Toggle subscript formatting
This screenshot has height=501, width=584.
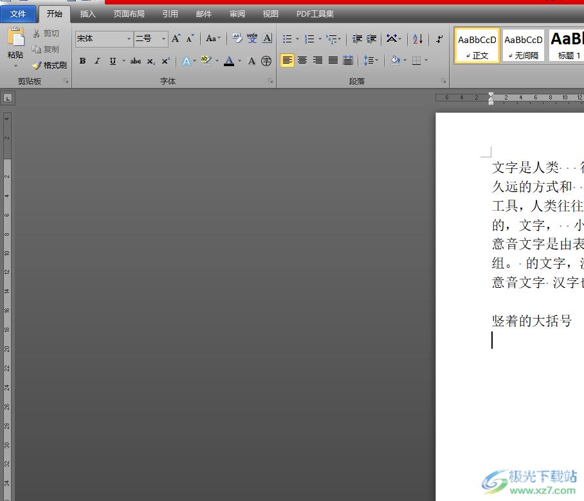point(151,61)
